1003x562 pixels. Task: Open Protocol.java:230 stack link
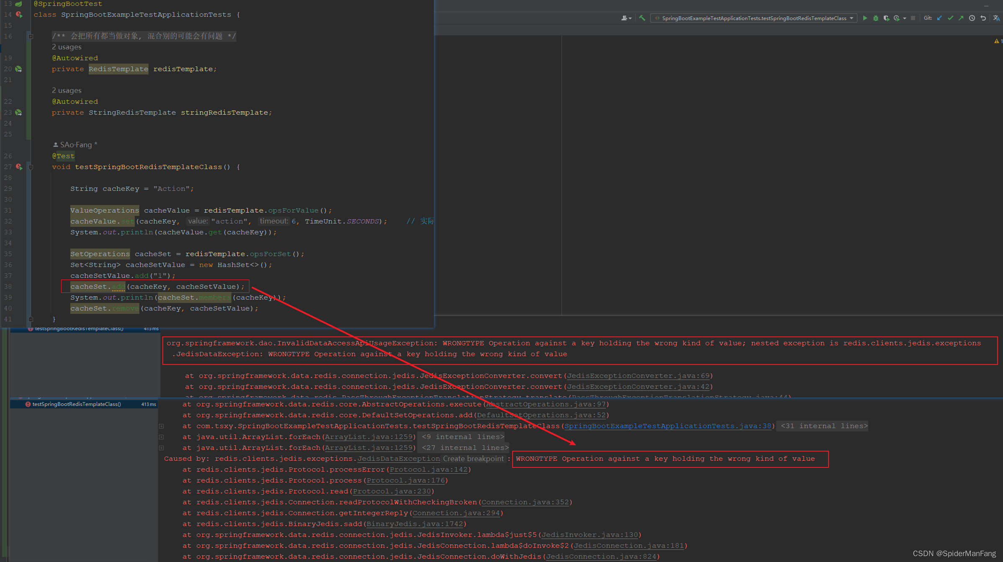(392, 491)
